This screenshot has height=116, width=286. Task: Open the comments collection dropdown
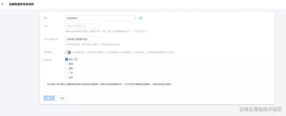(101, 18)
